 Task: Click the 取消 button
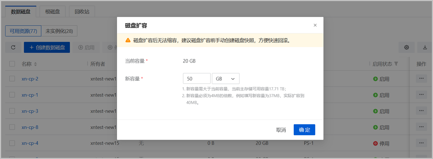coord(281,130)
